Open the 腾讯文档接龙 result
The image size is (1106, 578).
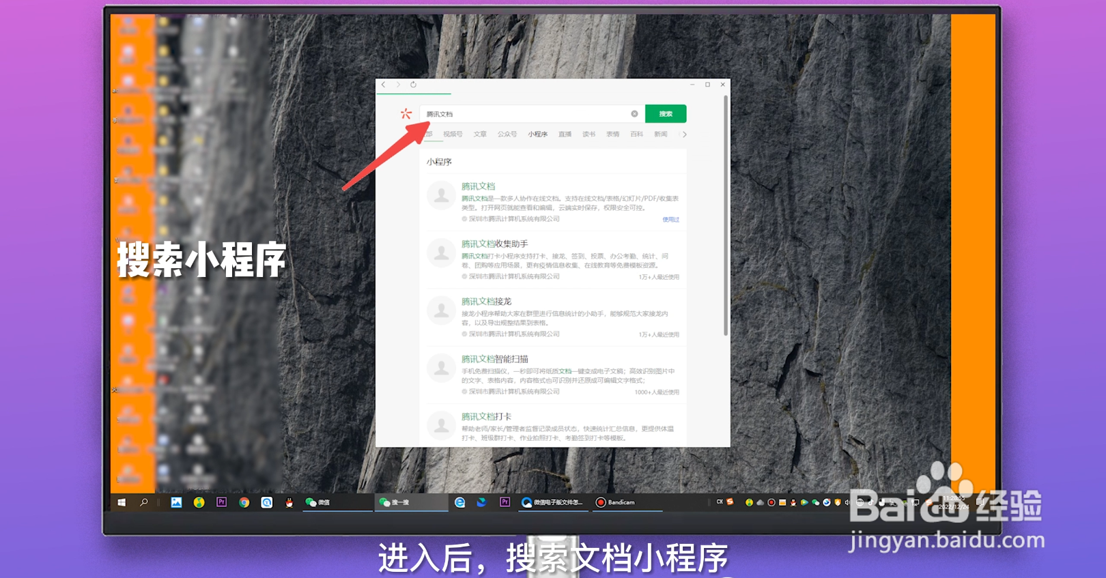tap(487, 301)
